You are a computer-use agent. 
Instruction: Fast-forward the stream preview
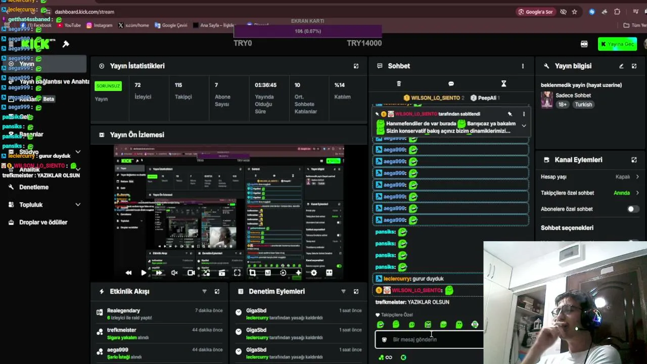[159, 272]
